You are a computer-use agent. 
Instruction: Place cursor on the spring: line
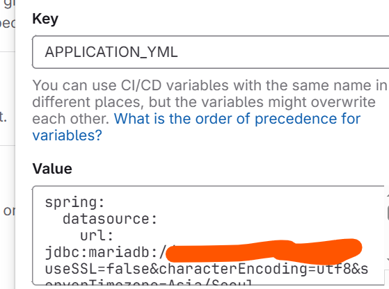(74, 203)
